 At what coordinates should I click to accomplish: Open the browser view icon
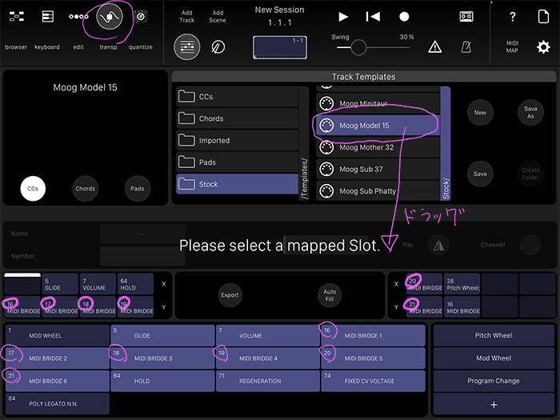17,17
